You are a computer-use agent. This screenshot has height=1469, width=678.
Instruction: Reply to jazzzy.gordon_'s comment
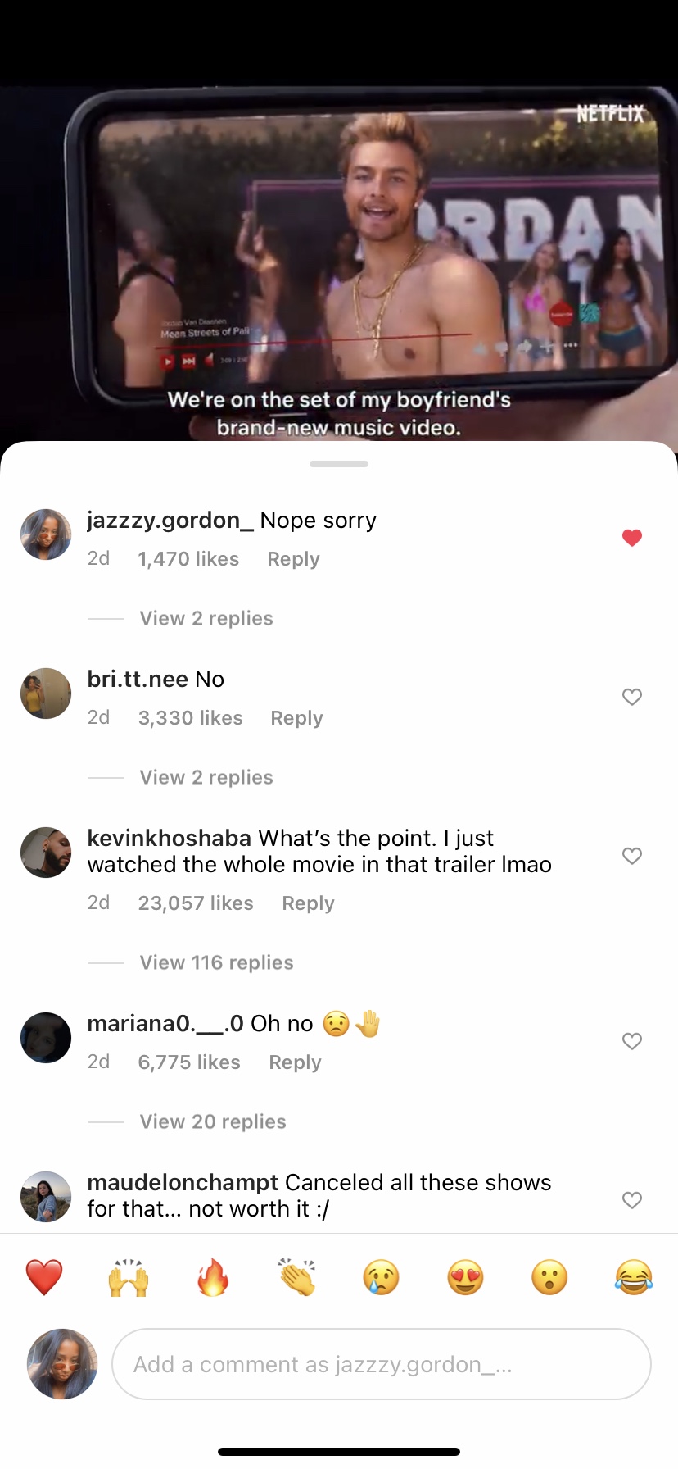coord(293,559)
